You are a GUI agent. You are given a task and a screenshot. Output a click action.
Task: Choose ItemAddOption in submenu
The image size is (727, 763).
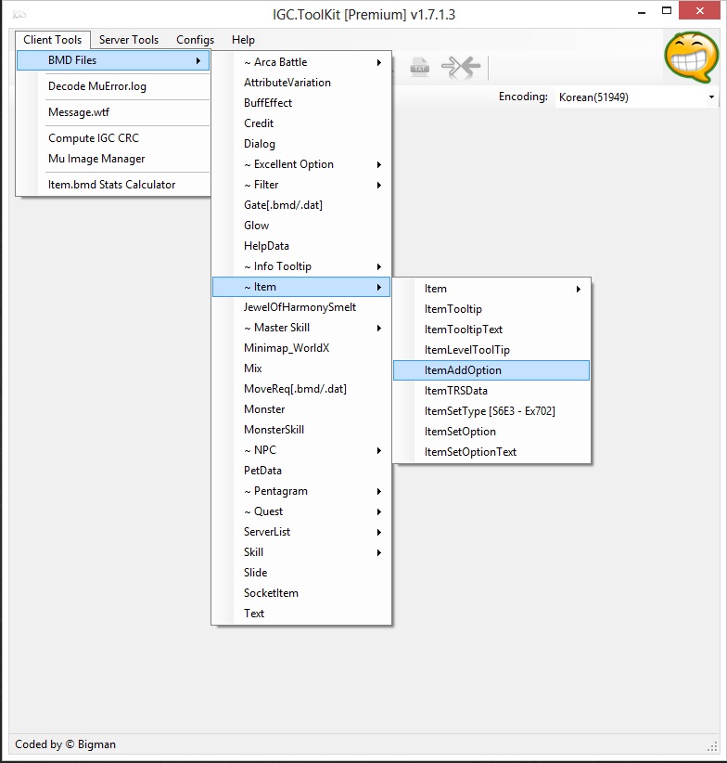491,370
